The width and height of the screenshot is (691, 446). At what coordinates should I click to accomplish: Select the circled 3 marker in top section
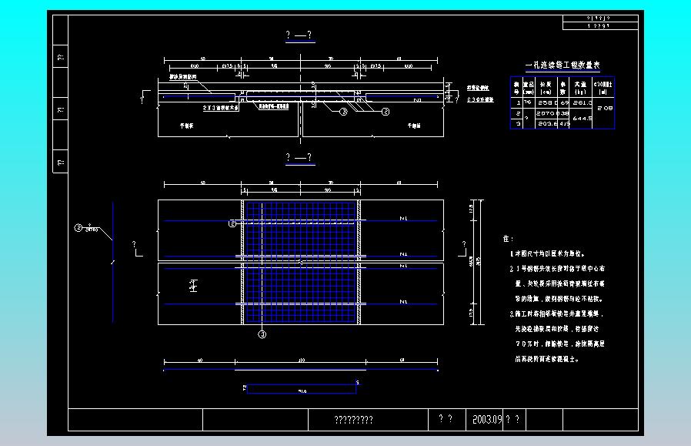(343, 112)
